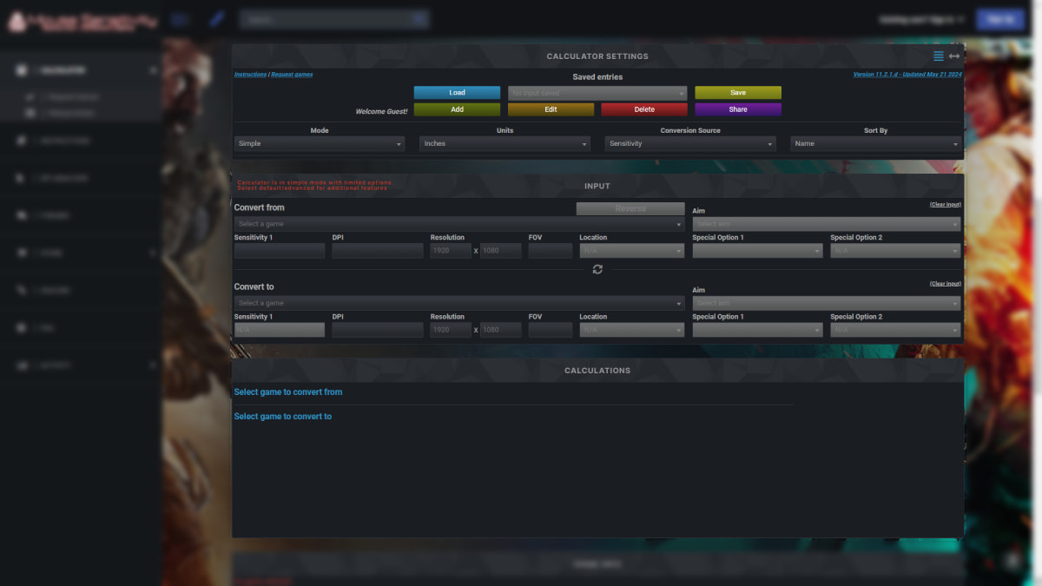Screen dimensions: 1042x586
Task: Open the calculator settings hamburger menu icon
Action: [x=938, y=55]
